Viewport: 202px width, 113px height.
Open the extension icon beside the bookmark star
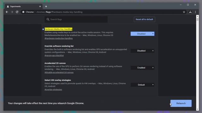[190, 12]
